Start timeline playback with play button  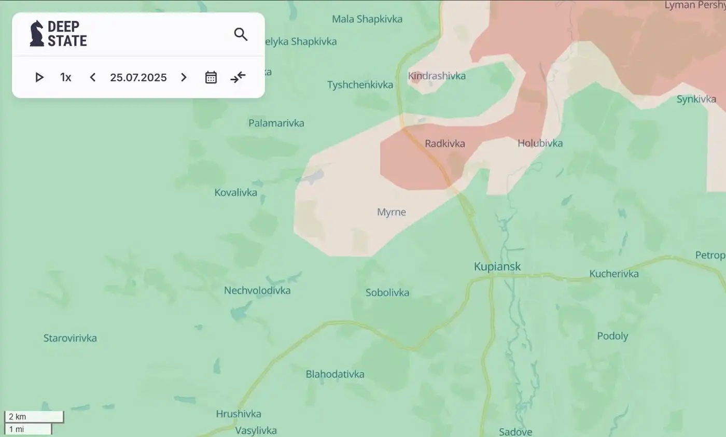click(39, 77)
